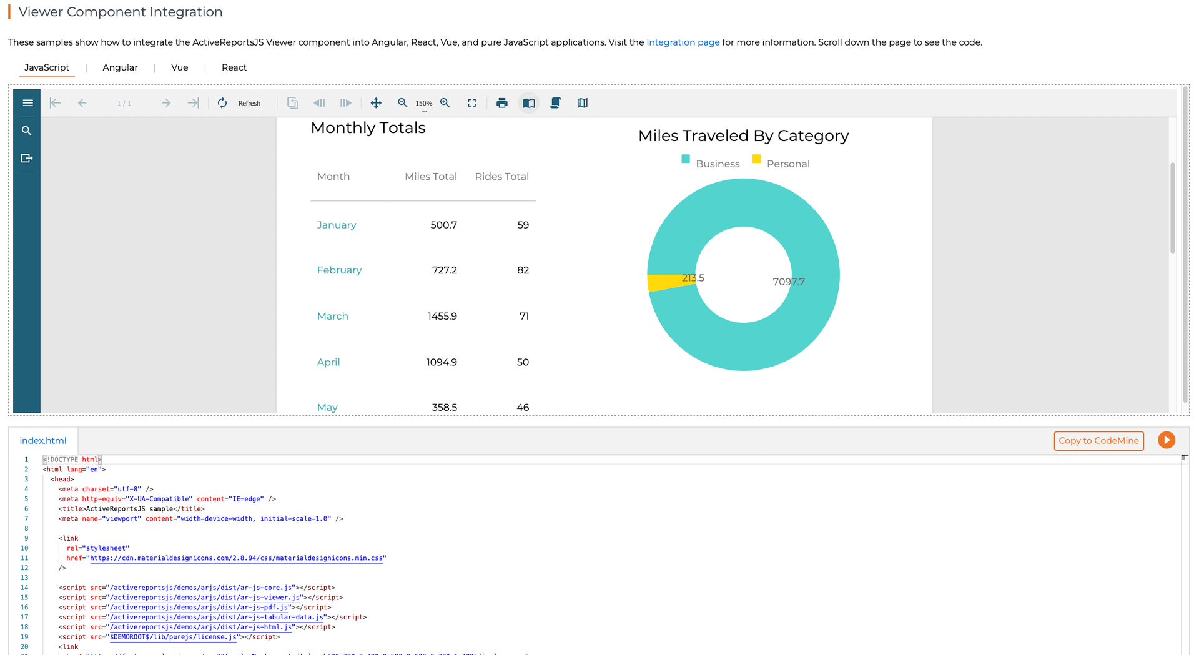
Task: Click the zoom out magnifier
Action: pos(403,103)
